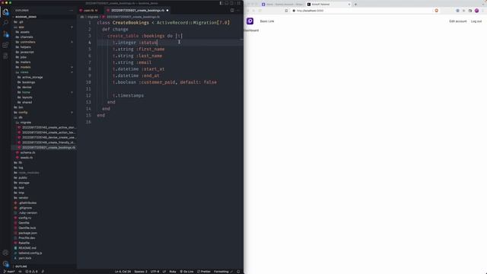
Task: Open a new browser tab with the plus
Action: coord(355,5)
